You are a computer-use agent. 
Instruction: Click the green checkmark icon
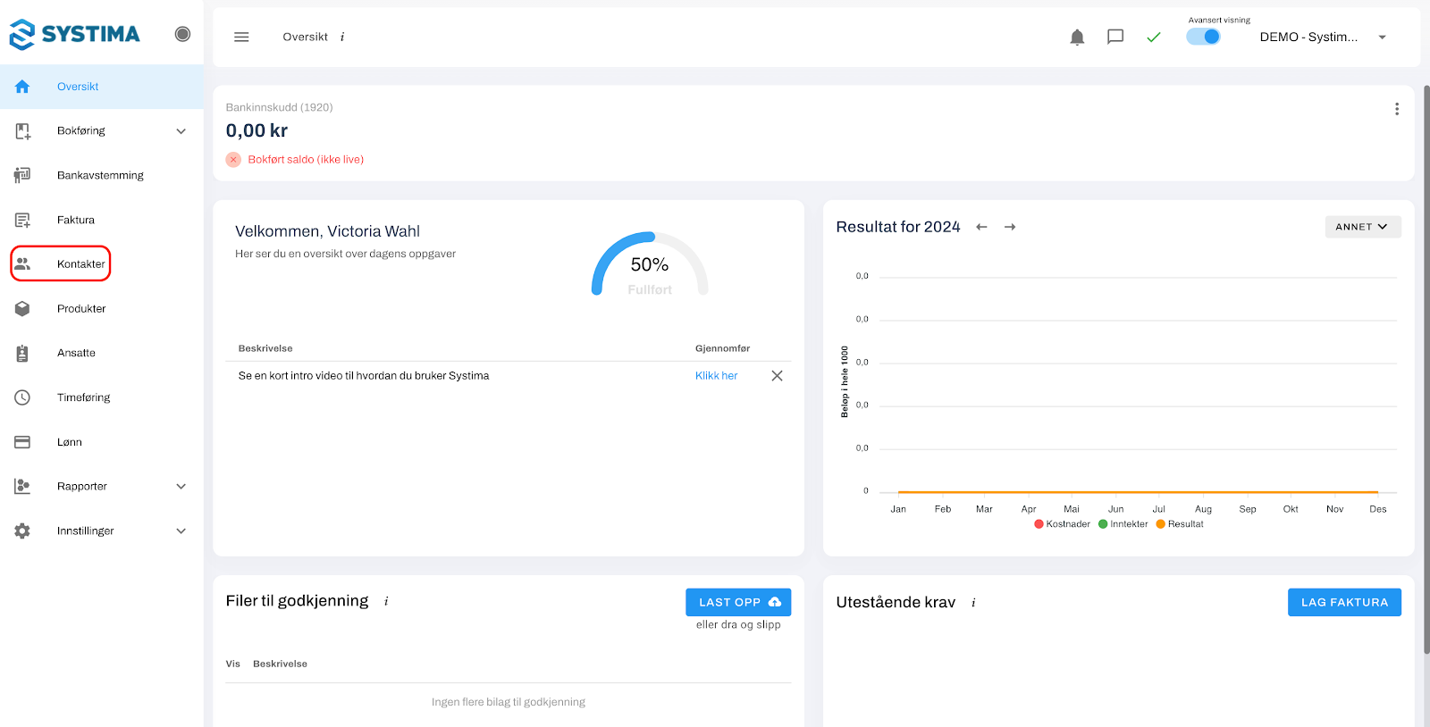(1154, 37)
